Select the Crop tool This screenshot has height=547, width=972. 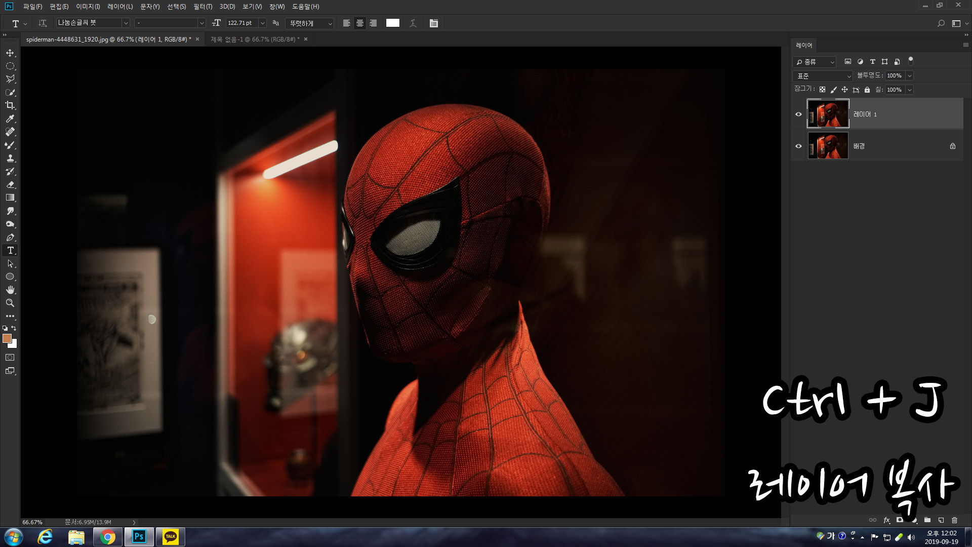click(x=10, y=105)
